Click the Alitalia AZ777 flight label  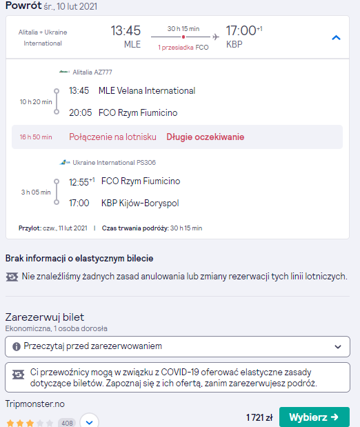(x=92, y=72)
